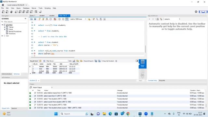Open the Context Help tab
208x117 pixels.
click(x=152, y=81)
